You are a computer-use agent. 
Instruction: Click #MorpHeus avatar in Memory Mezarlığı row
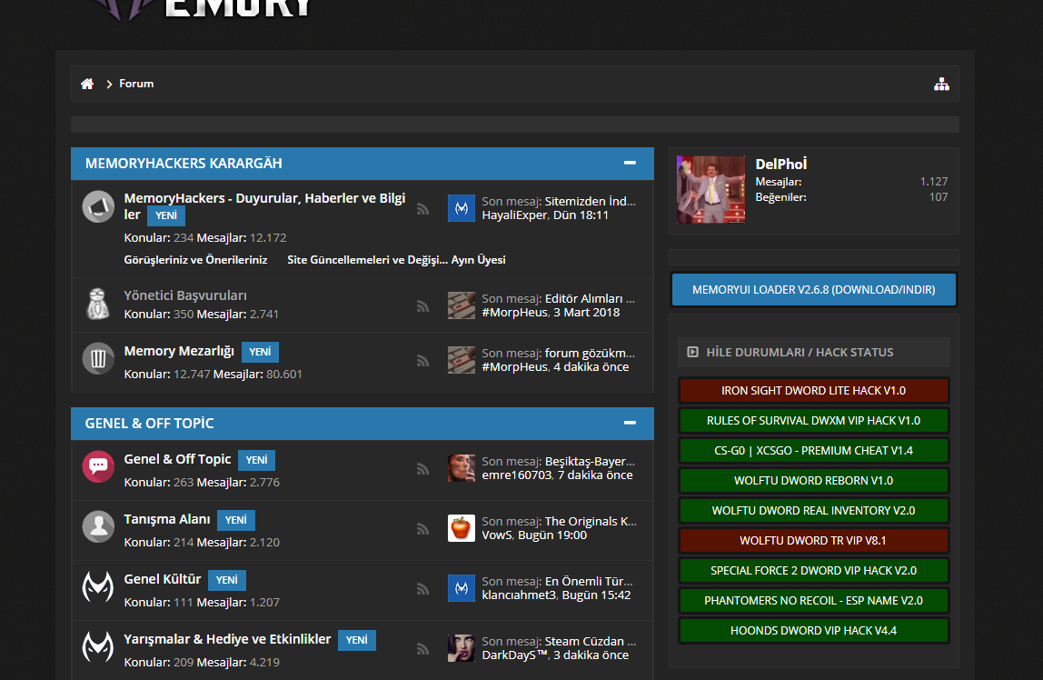click(x=461, y=360)
